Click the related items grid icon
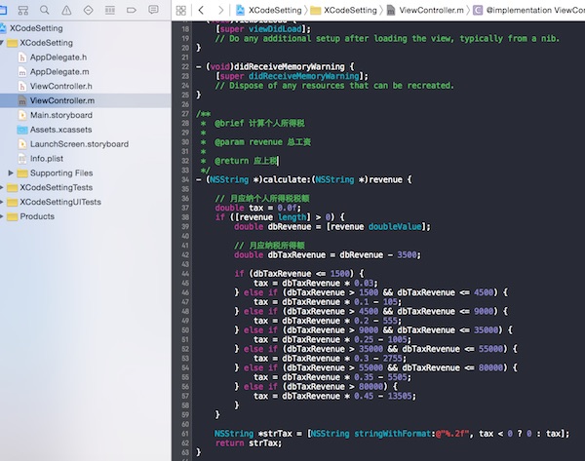This screenshot has width=585, height=461. point(182,10)
